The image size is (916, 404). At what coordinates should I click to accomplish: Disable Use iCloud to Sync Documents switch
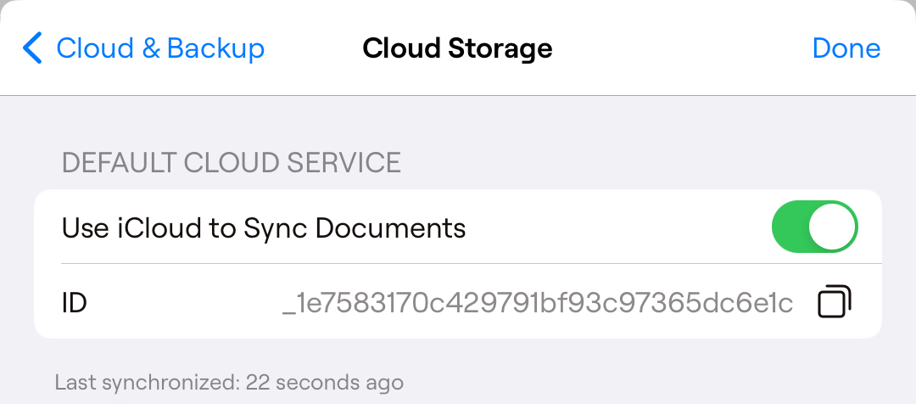[815, 227]
